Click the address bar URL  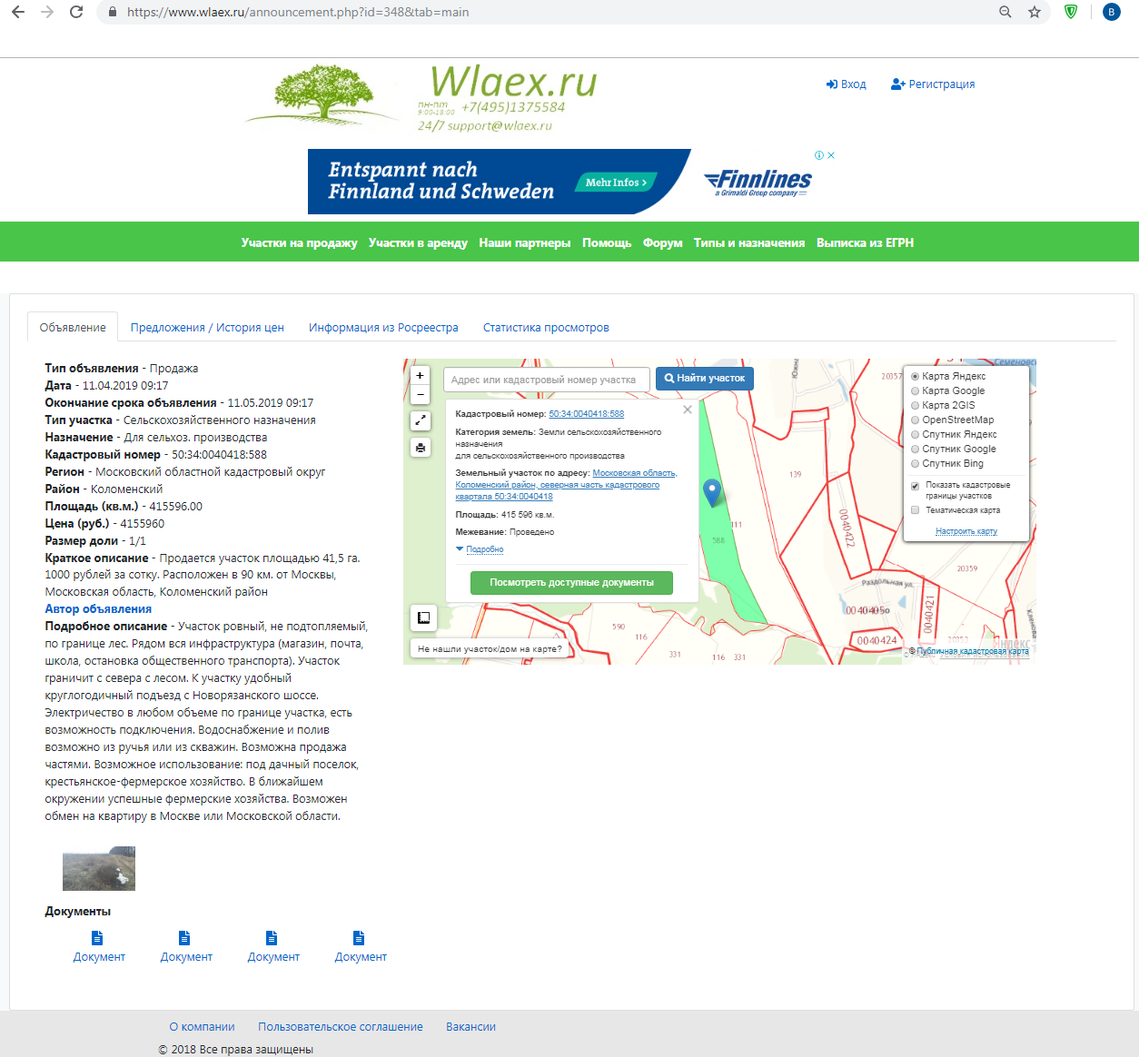click(298, 12)
